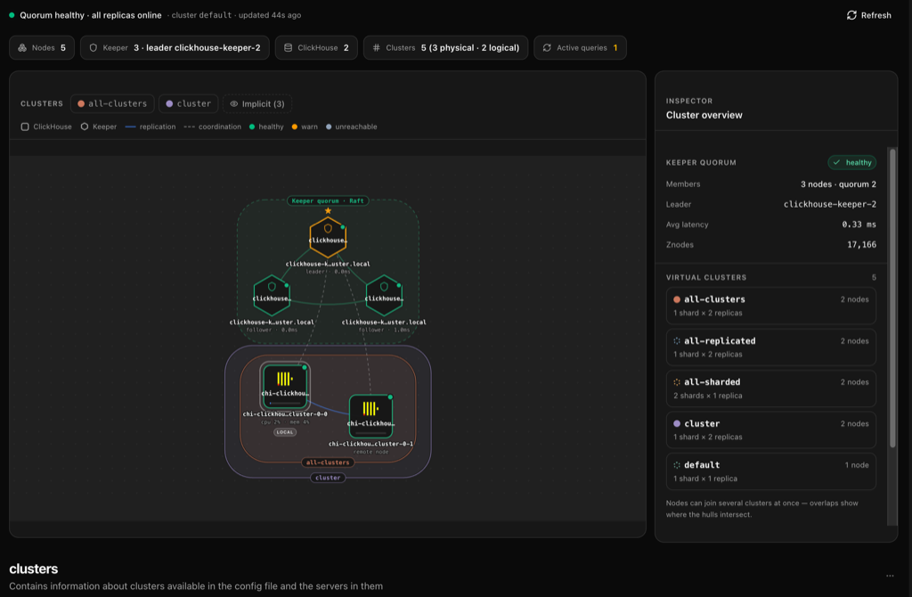Click the LOCAL badge under node
The image size is (912, 597).
(284, 432)
